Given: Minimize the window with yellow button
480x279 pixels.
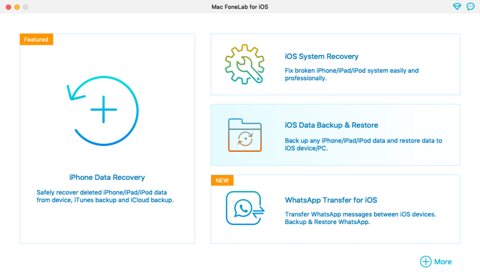Looking at the screenshot, I should [17, 7].
